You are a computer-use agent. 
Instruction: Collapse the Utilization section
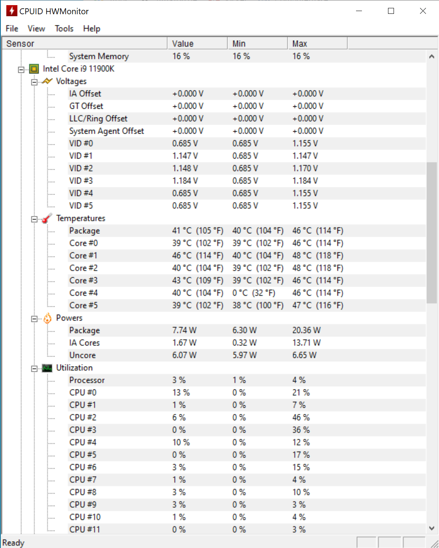pyautogui.click(x=34, y=368)
